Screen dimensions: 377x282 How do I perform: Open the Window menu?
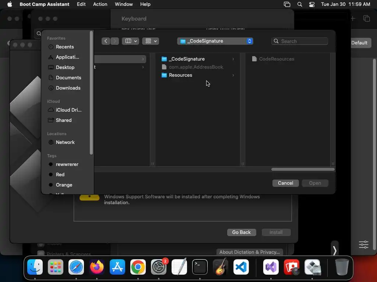tap(124, 4)
